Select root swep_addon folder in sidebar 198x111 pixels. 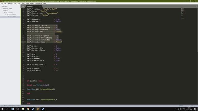tap(9, 9)
